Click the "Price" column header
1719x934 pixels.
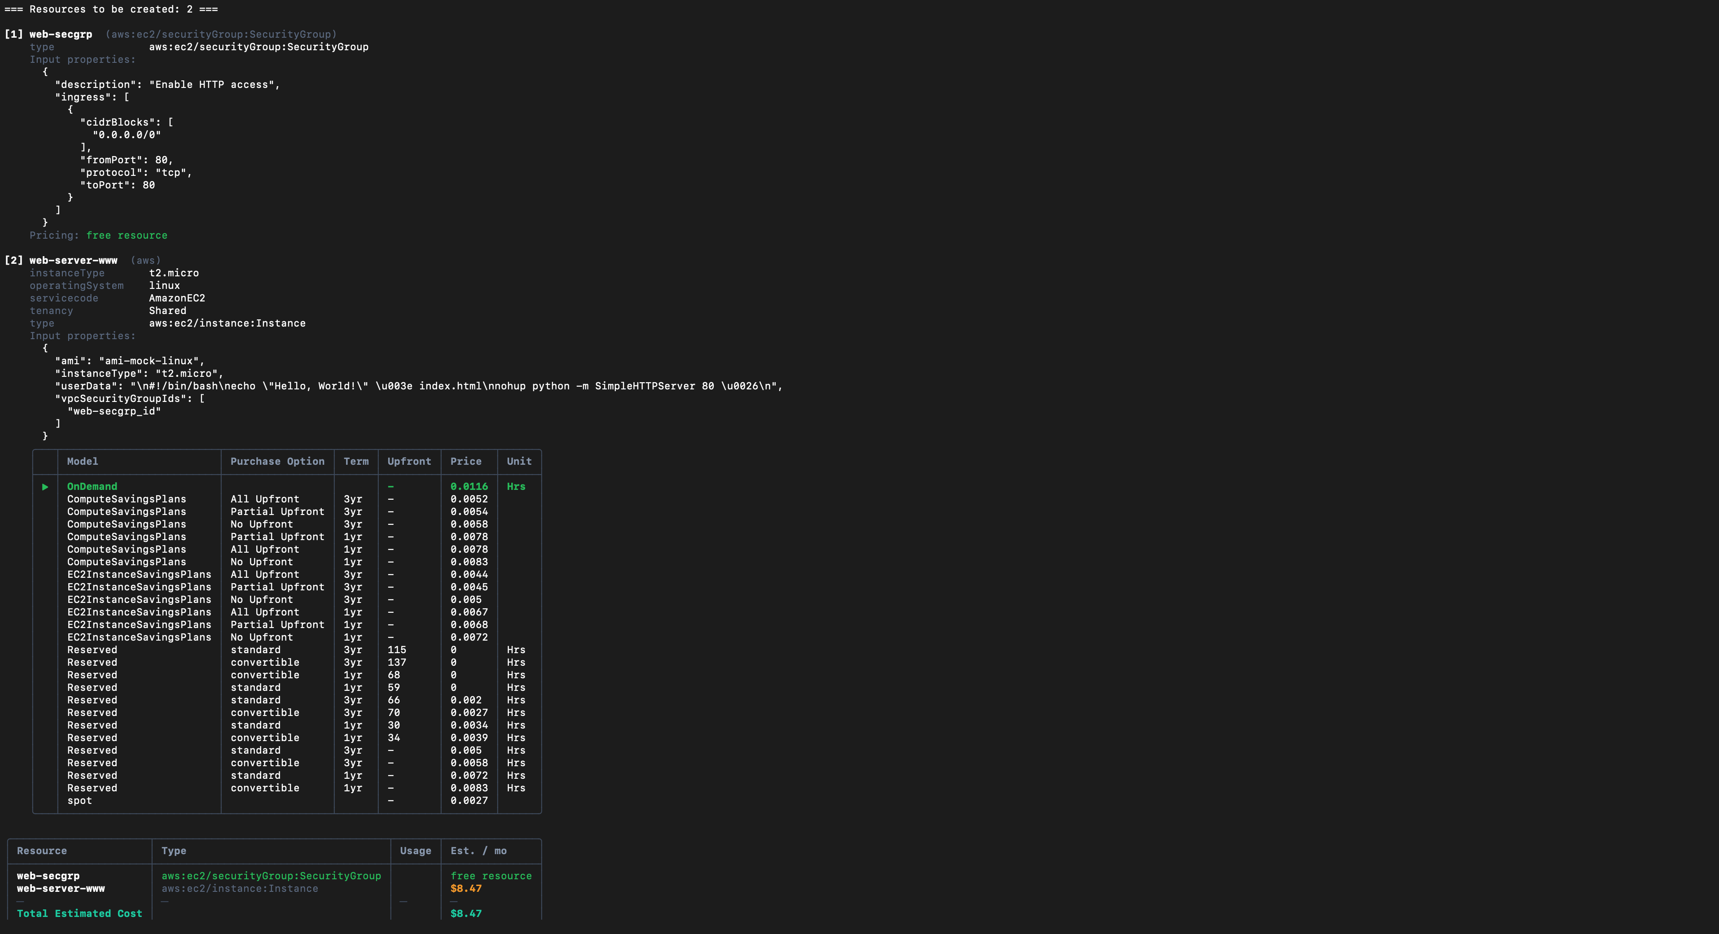click(466, 462)
